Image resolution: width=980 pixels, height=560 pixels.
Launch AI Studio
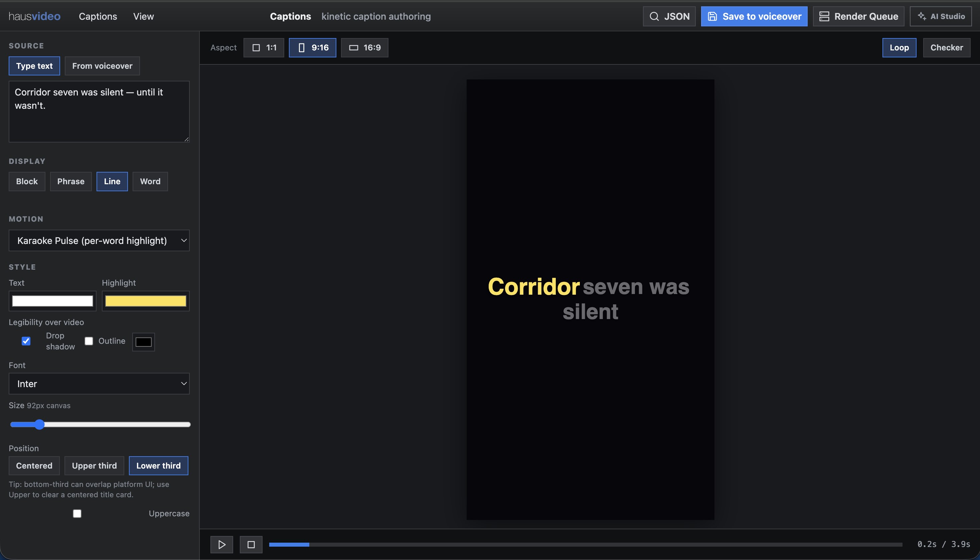coord(940,16)
